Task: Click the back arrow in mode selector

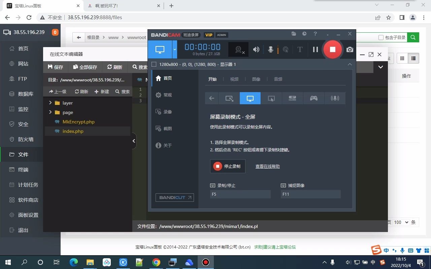Action: point(211,98)
